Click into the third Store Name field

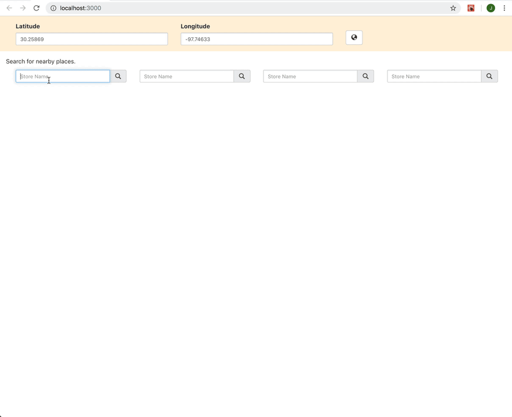(x=311, y=76)
